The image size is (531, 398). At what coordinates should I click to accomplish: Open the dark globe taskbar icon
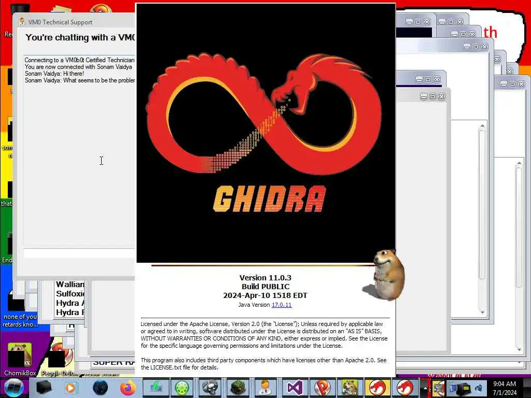(100, 388)
